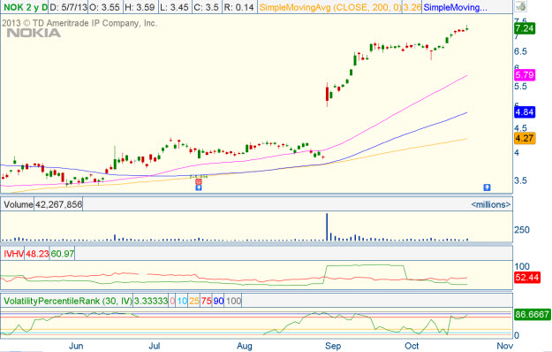552x352 pixels.
Task: Click the TD Ameritrade IP Company copyright text
Action: 79,23
